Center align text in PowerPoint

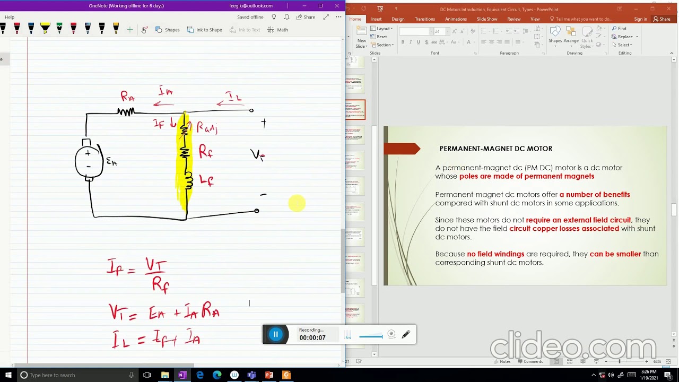pos(491,42)
